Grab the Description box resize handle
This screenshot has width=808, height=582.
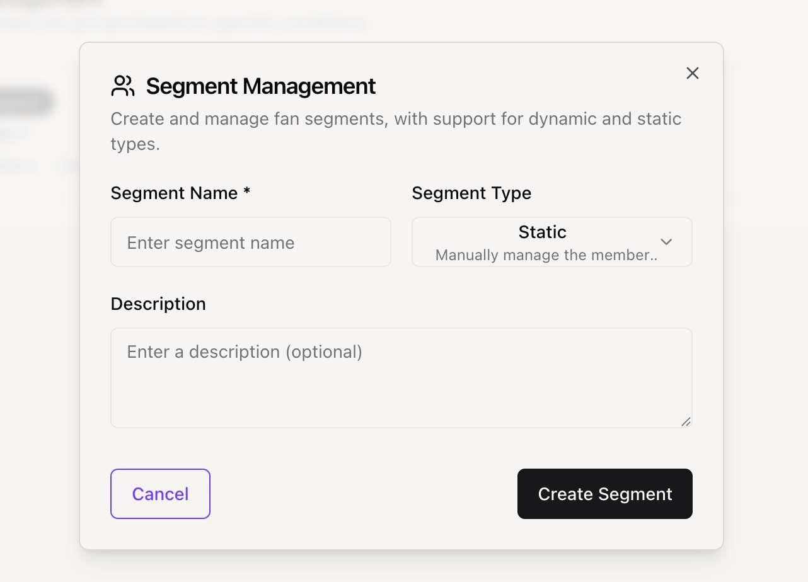686,421
